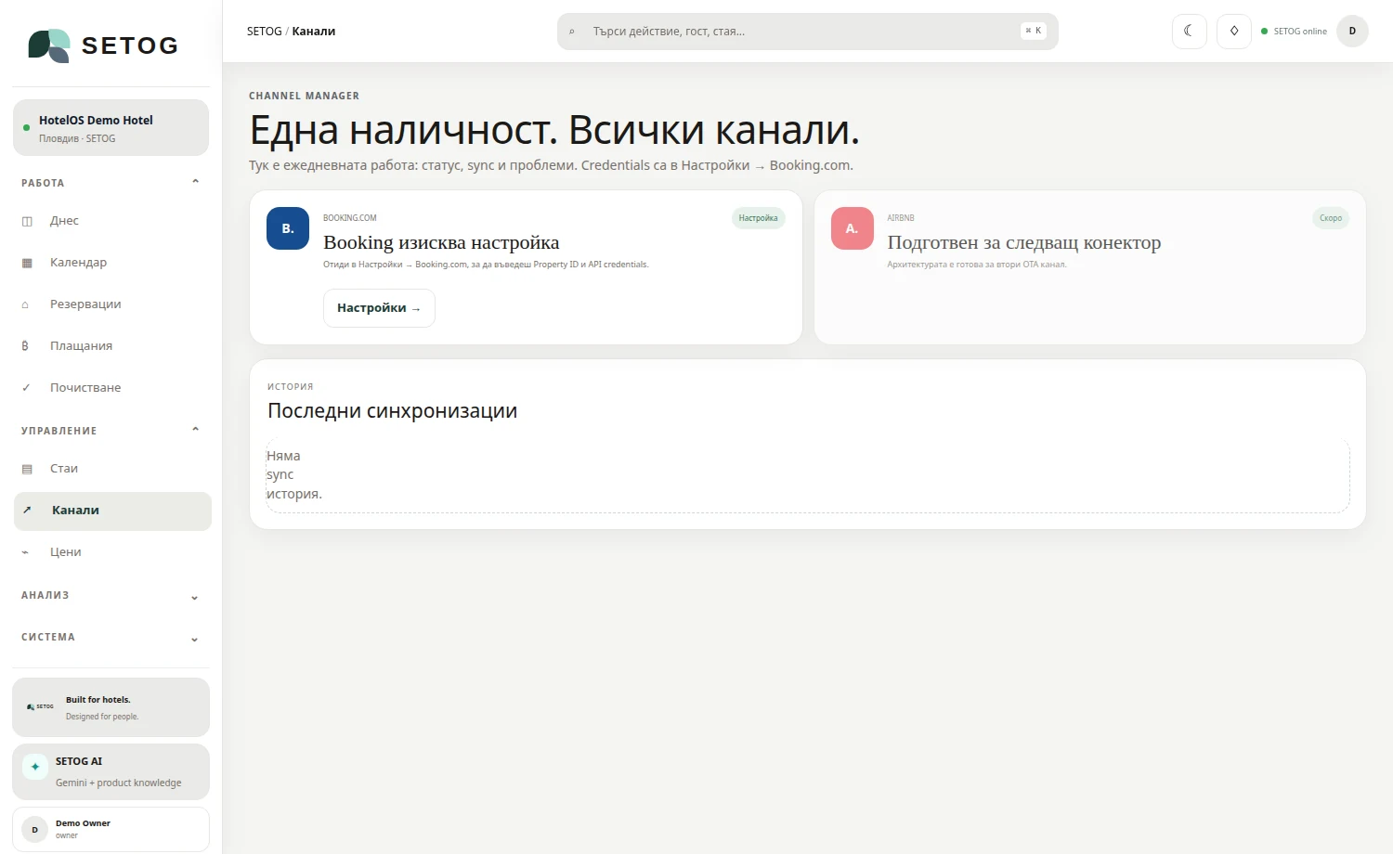
Task: Click the Demo Owner D avatar
Action: pyautogui.click(x=34, y=830)
